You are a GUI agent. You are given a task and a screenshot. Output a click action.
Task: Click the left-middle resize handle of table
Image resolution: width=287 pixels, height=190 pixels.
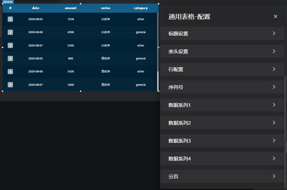pos(3,47)
